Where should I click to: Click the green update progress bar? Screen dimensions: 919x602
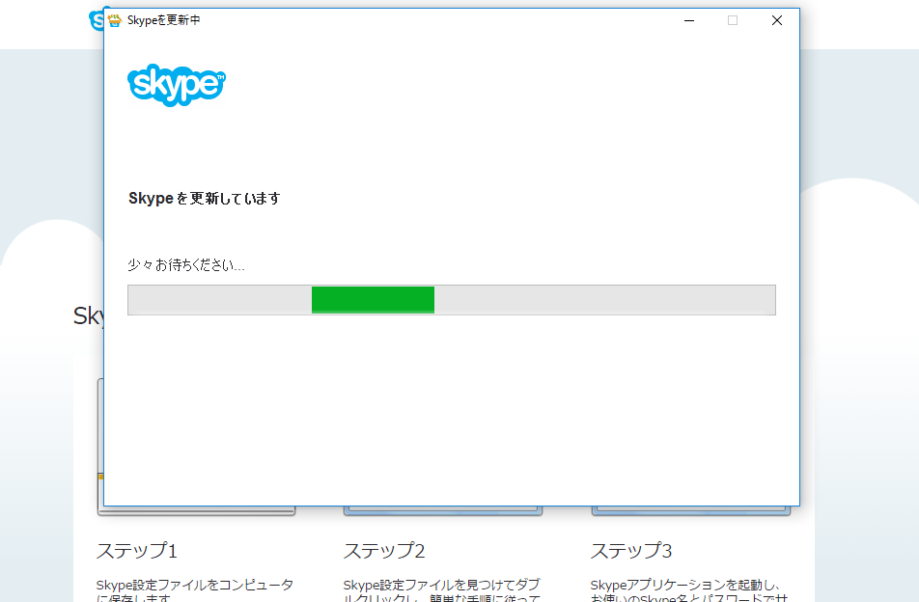[x=452, y=300]
